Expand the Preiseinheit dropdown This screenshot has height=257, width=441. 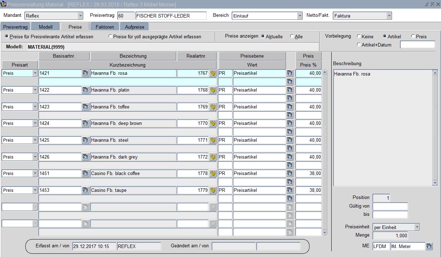pyautogui.click(x=417, y=227)
